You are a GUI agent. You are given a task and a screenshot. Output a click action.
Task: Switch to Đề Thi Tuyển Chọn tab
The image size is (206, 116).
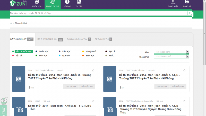coord(50,39)
